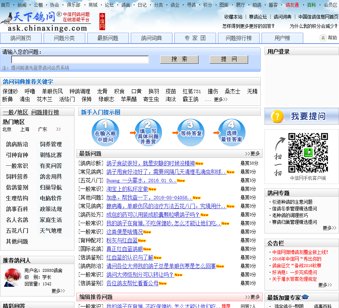Open the 鸽问词典 tab

point(152,38)
